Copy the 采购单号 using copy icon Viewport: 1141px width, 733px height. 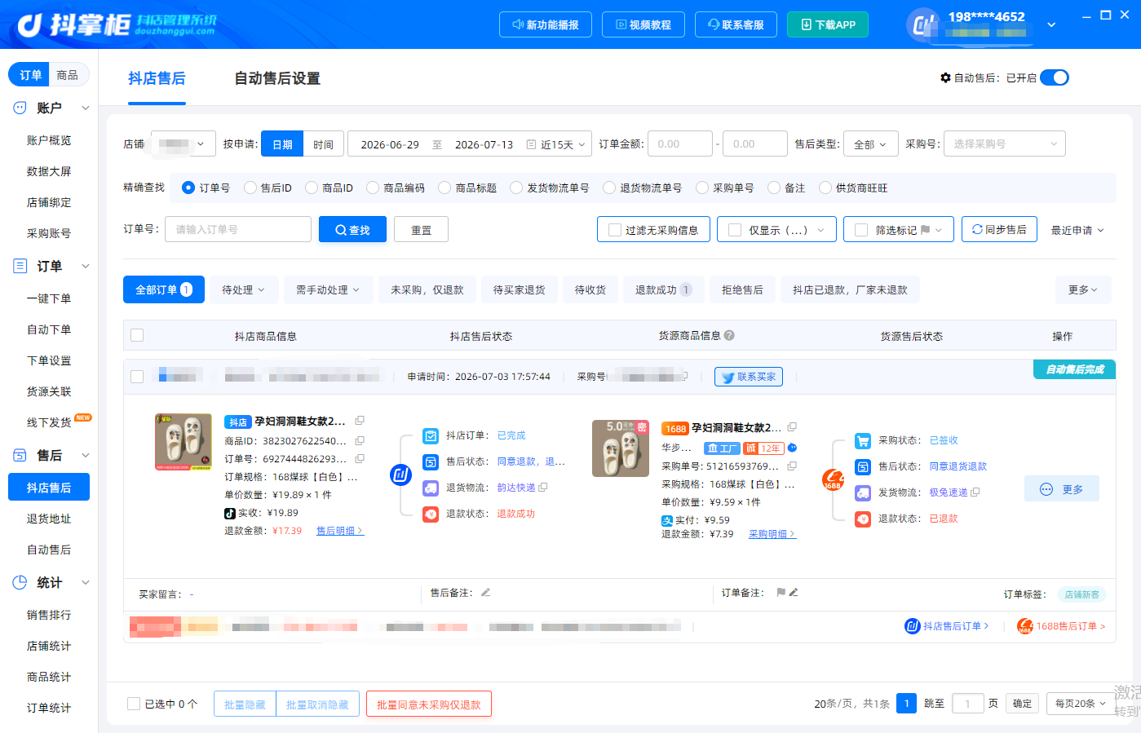click(x=791, y=466)
